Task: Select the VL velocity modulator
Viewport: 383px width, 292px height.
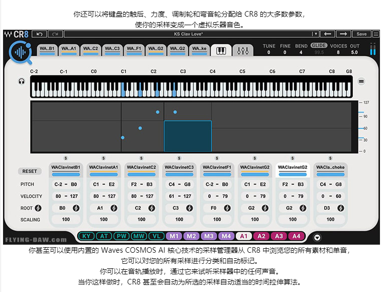Action: point(156,236)
